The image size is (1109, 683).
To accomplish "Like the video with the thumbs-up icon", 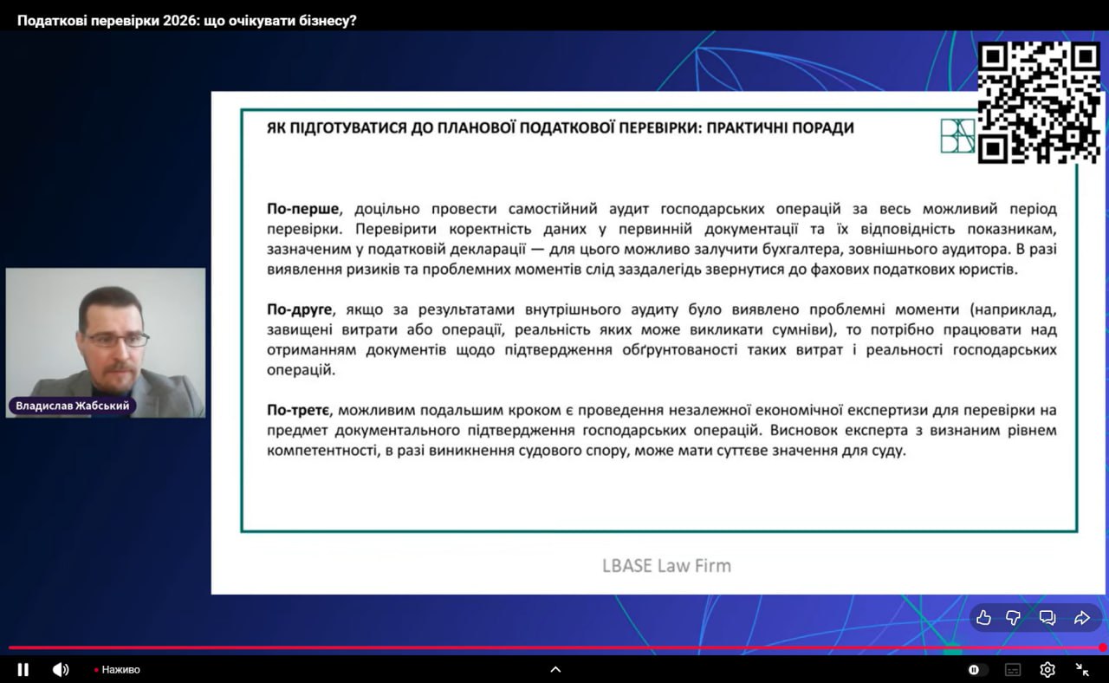I will coord(983,617).
